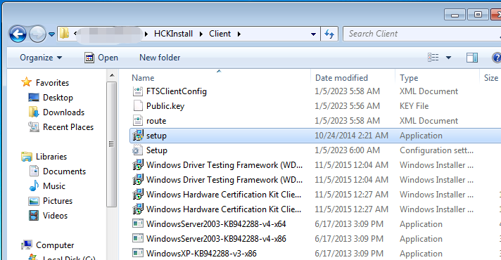Click the Forward navigation arrow
501x260 pixels.
(x=38, y=34)
